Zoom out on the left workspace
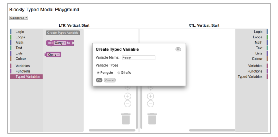 tap(128, 104)
